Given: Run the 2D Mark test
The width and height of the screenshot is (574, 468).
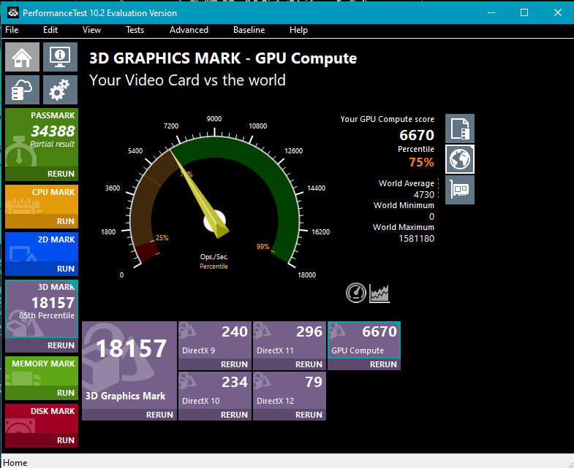Looking at the screenshot, I should coord(42,269).
